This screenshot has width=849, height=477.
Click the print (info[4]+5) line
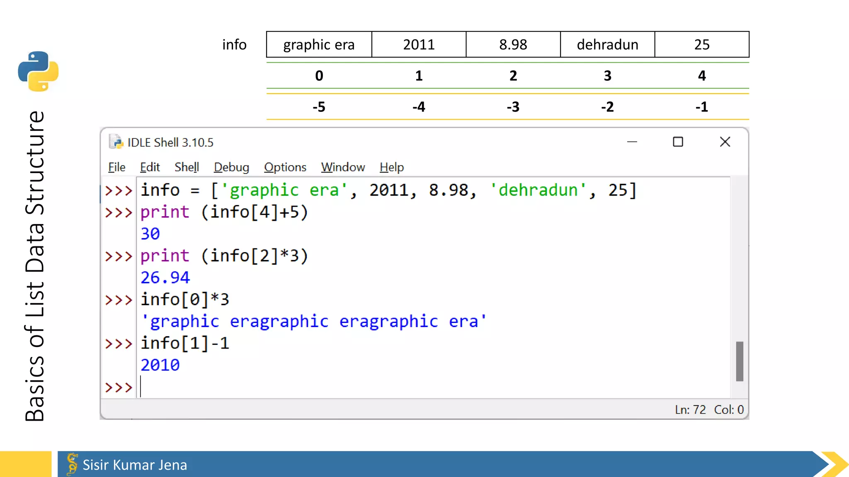[224, 212]
